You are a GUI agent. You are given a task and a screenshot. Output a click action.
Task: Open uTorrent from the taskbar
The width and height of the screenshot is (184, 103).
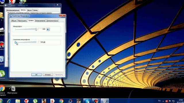point(35,101)
